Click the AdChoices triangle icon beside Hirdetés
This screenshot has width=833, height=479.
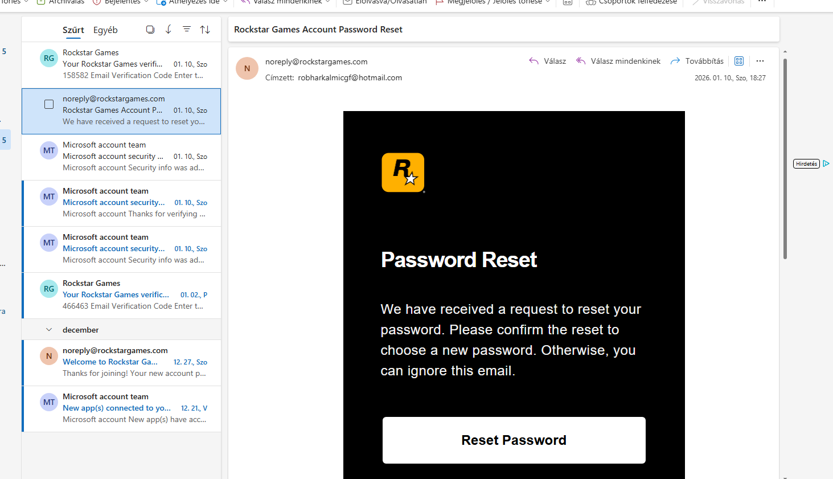pos(826,163)
